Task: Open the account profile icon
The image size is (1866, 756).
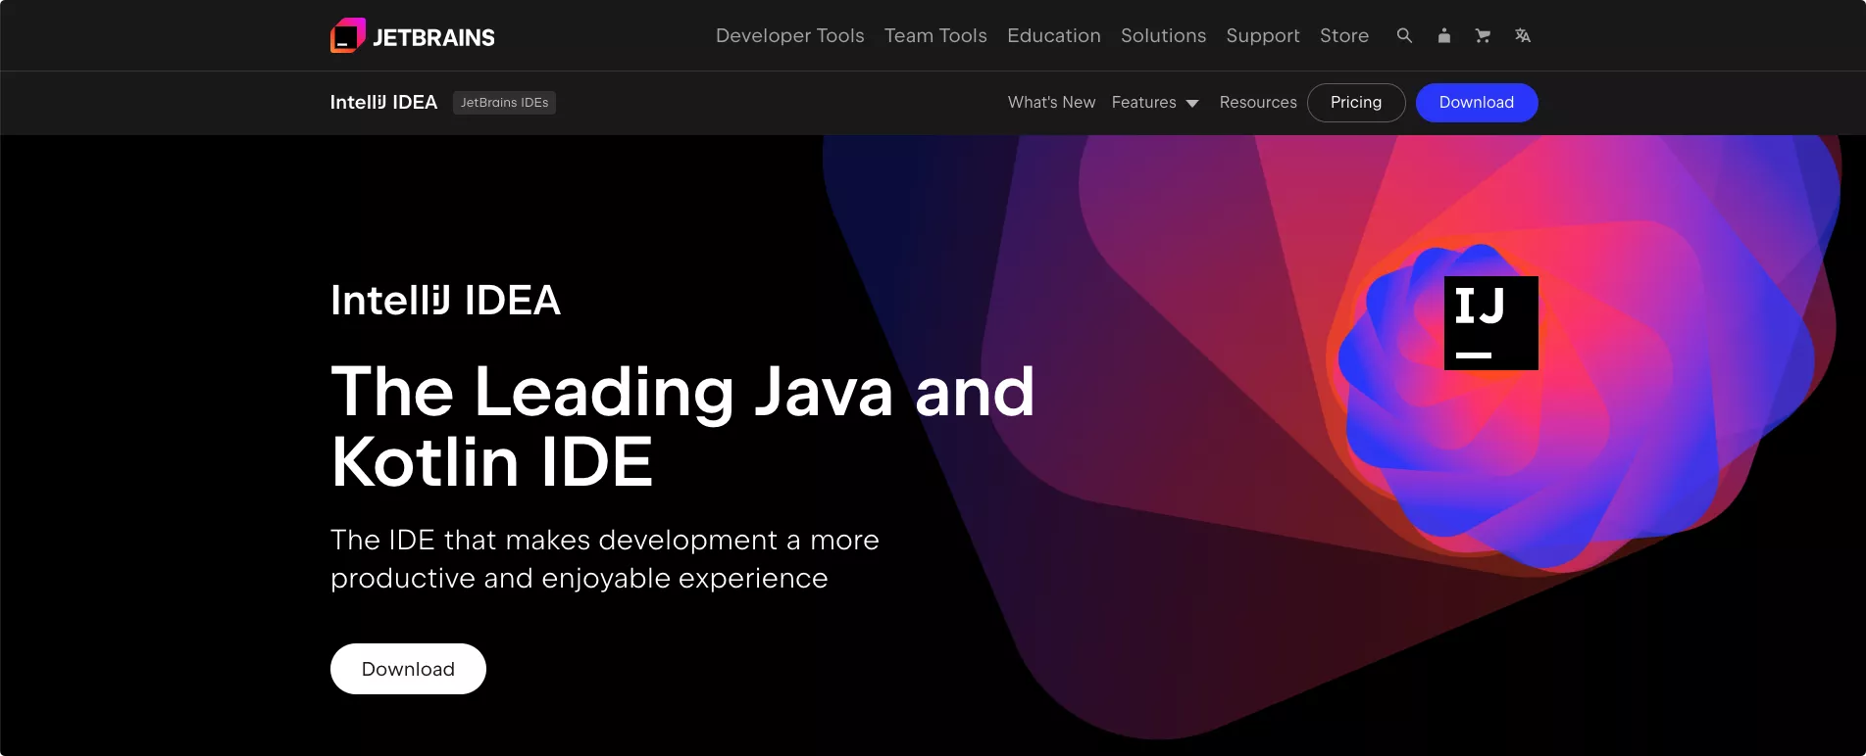Action: click(x=1443, y=35)
